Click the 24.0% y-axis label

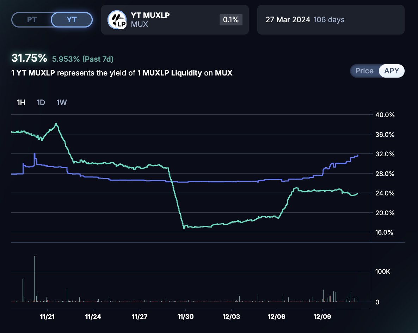click(385, 193)
